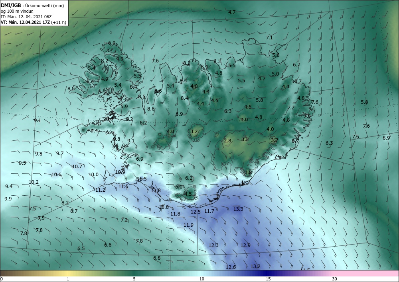
Task: Click the 11.7 value by the south coast
Action: [209, 211]
